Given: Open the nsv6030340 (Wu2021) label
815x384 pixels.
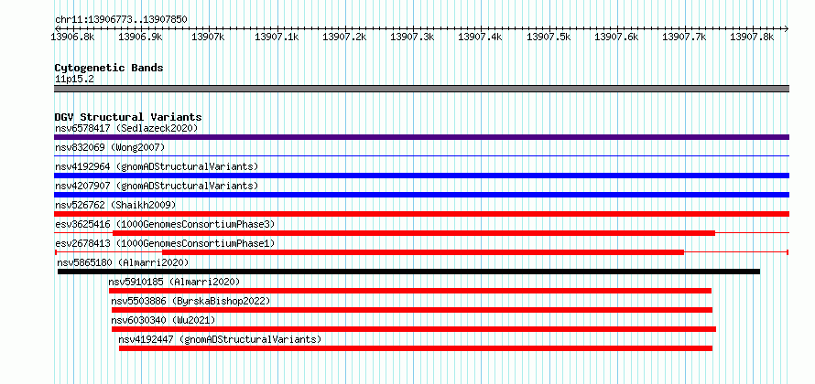Looking at the screenshot, I should tap(163, 320).
